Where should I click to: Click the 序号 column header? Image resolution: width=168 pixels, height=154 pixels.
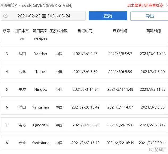pos(7,31)
